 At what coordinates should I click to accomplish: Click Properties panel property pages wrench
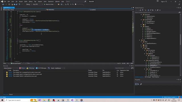[x=141, y=84]
